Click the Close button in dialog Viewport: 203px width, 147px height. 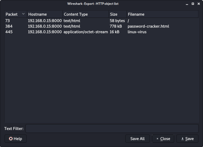(x=163, y=139)
